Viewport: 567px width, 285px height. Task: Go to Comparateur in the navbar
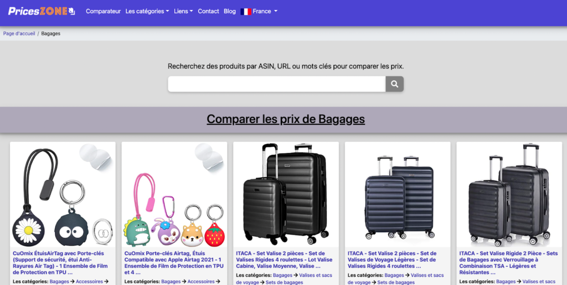click(x=103, y=11)
